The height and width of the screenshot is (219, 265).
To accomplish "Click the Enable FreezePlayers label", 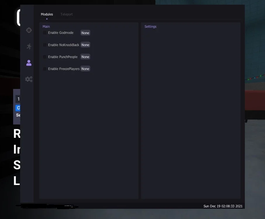I will point(64,69).
